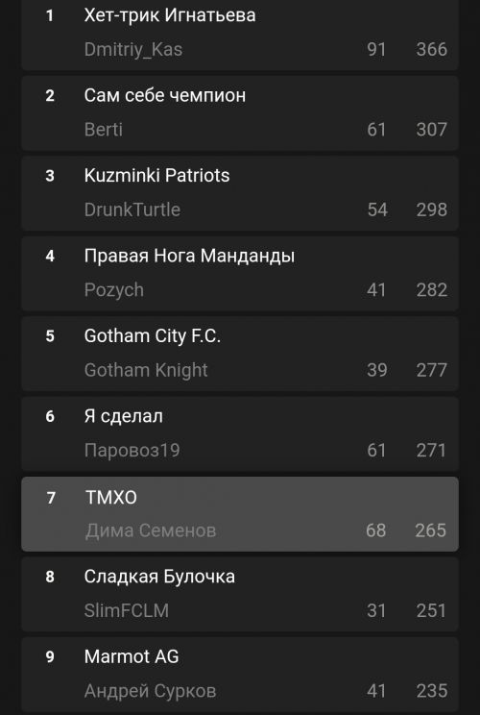The image size is (480, 715).
Task: Open the Kuzminki Patriots team
Action: click(156, 176)
